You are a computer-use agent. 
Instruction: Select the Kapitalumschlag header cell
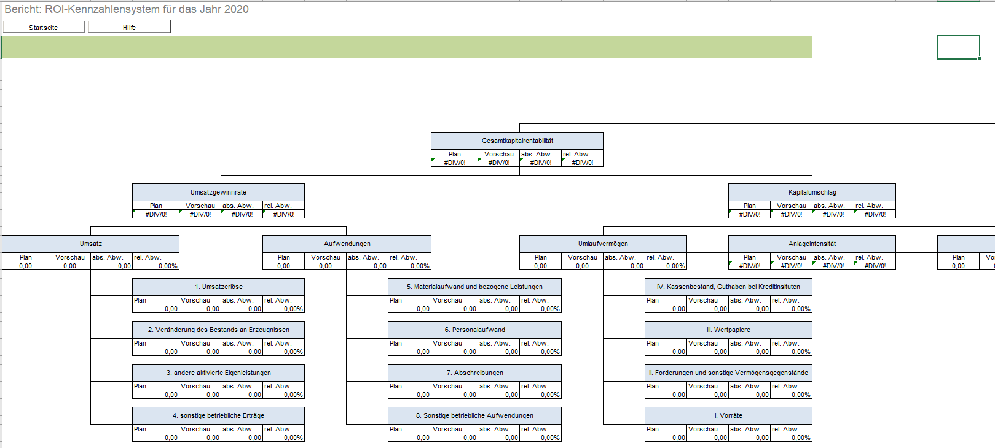pos(812,192)
